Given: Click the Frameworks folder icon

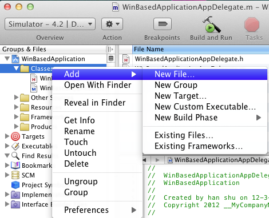Looking at the screenshot, I should click(x=25, y=117).
